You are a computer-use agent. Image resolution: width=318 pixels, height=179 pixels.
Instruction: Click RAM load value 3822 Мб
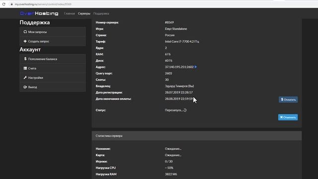tap(171, 174)
